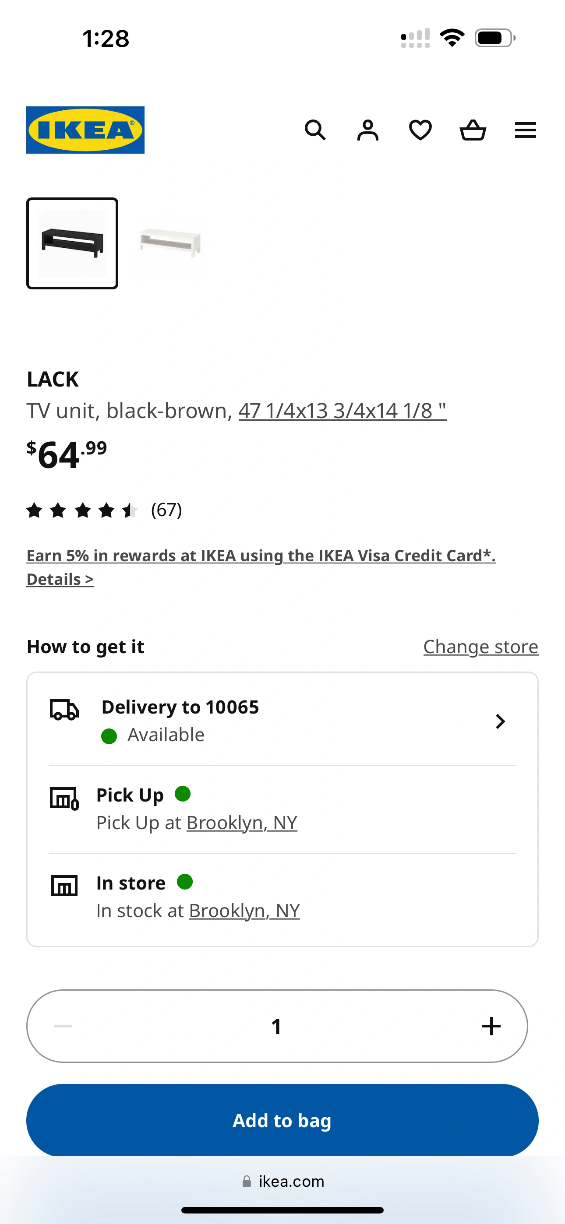The height and width of the screenshot is (1224, 565).
Task: Select the black-brown TV unit thumbnail
Action: click(72, 243)
